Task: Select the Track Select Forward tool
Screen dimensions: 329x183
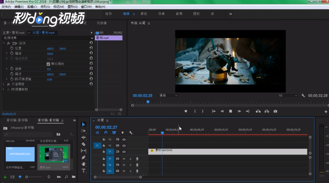Action: [84, 131]
